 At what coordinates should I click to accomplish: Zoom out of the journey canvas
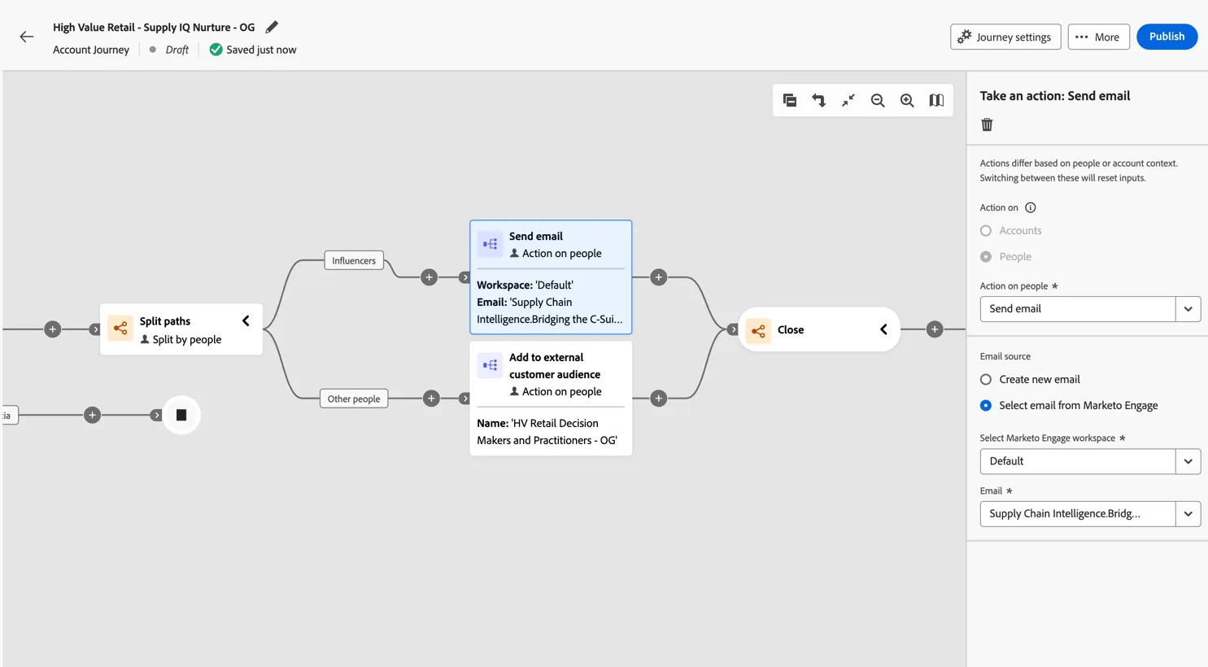coord(878,100)
